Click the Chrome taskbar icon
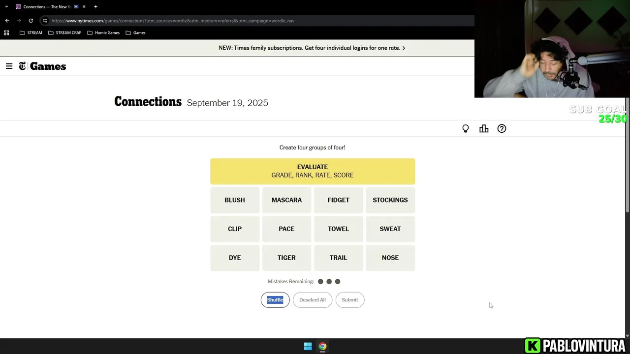 [x=322, y=346]
